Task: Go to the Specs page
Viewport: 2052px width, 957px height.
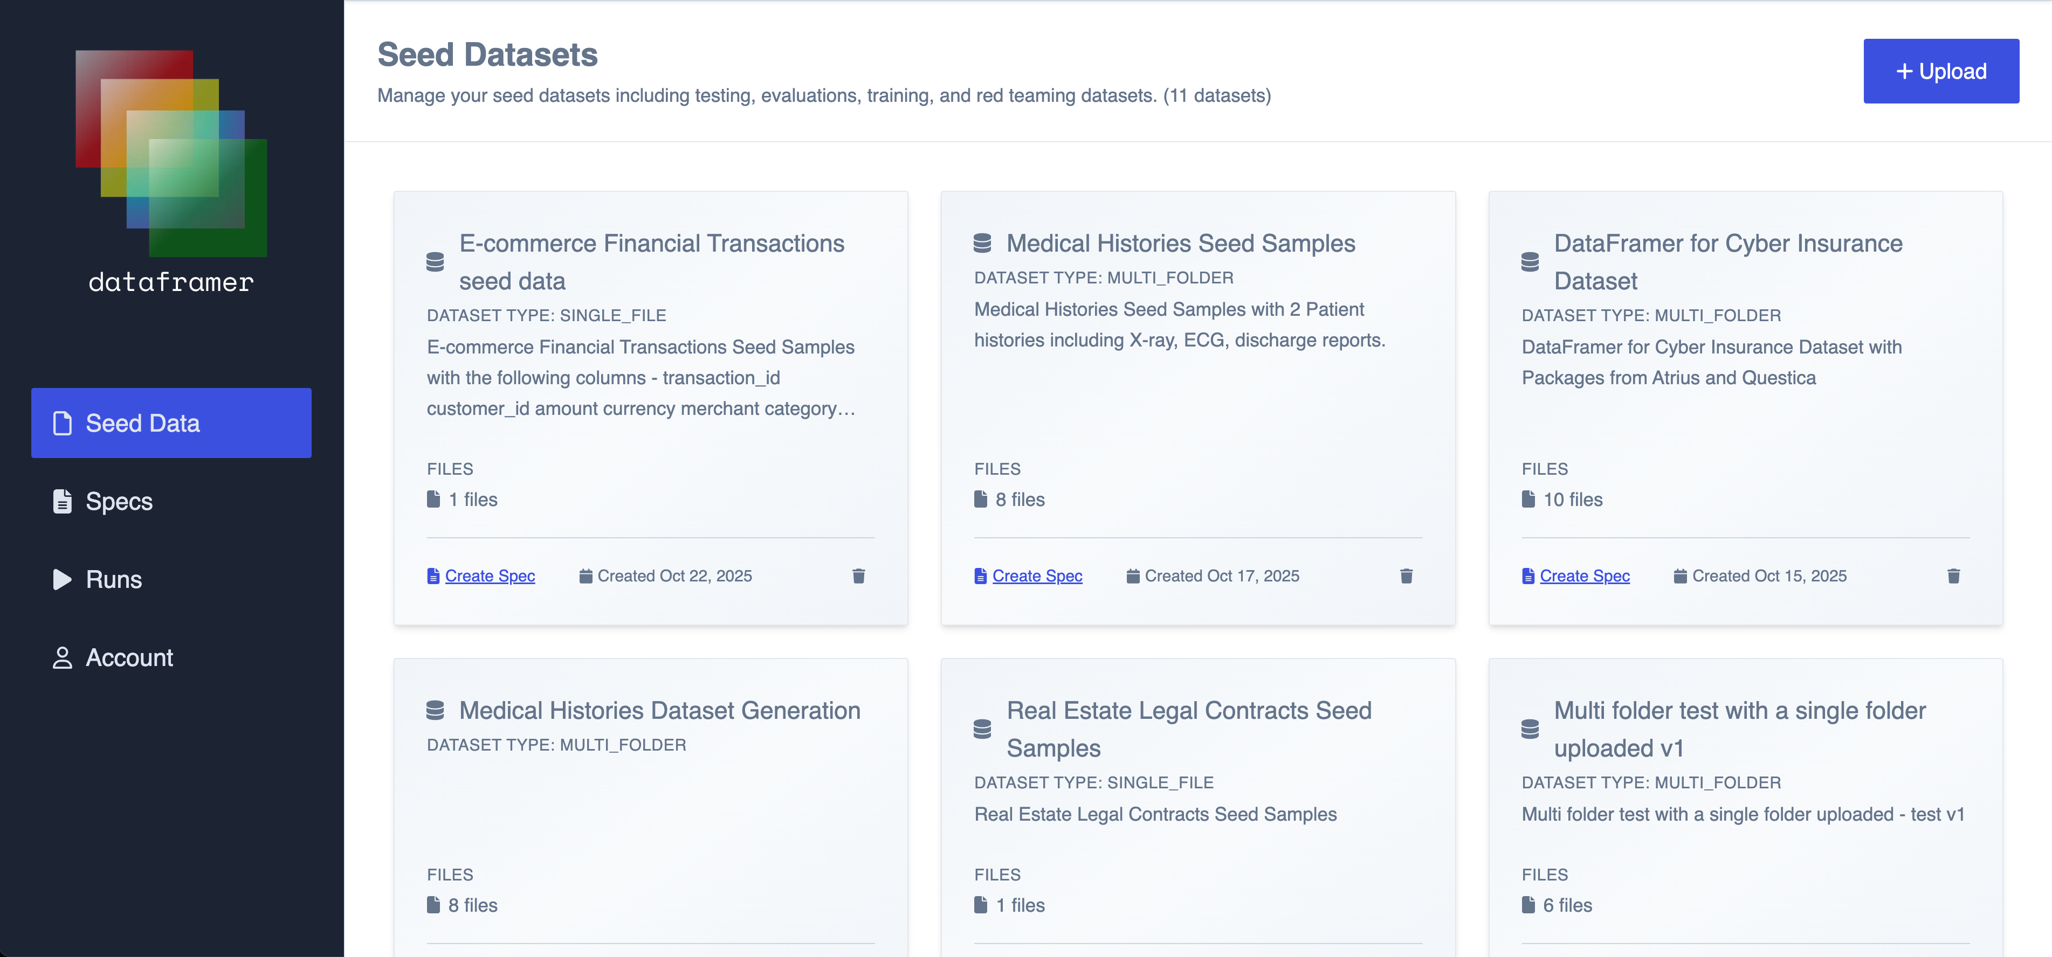Action: pyautogui.click(x=119, y=501)
